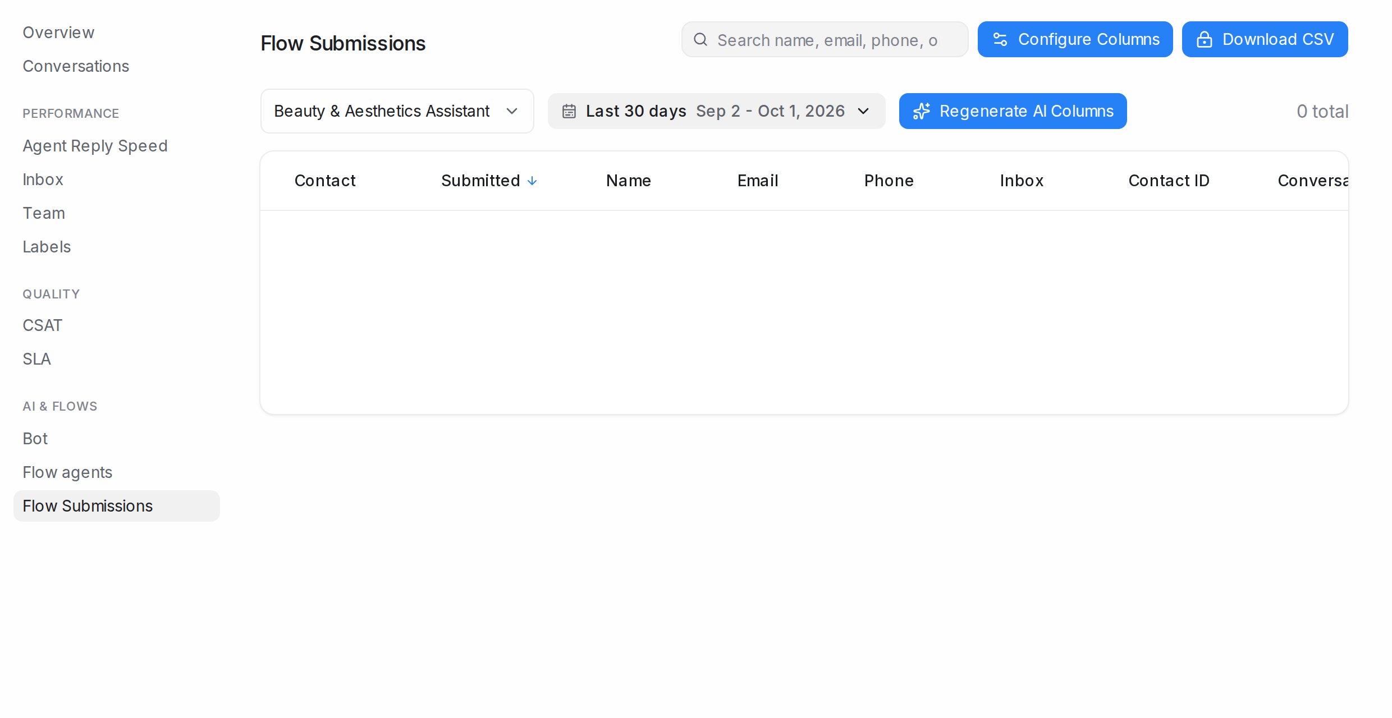Focus the search name, email, phone field
Screen dimensions: 1392x718
click(x=825, y=39)
